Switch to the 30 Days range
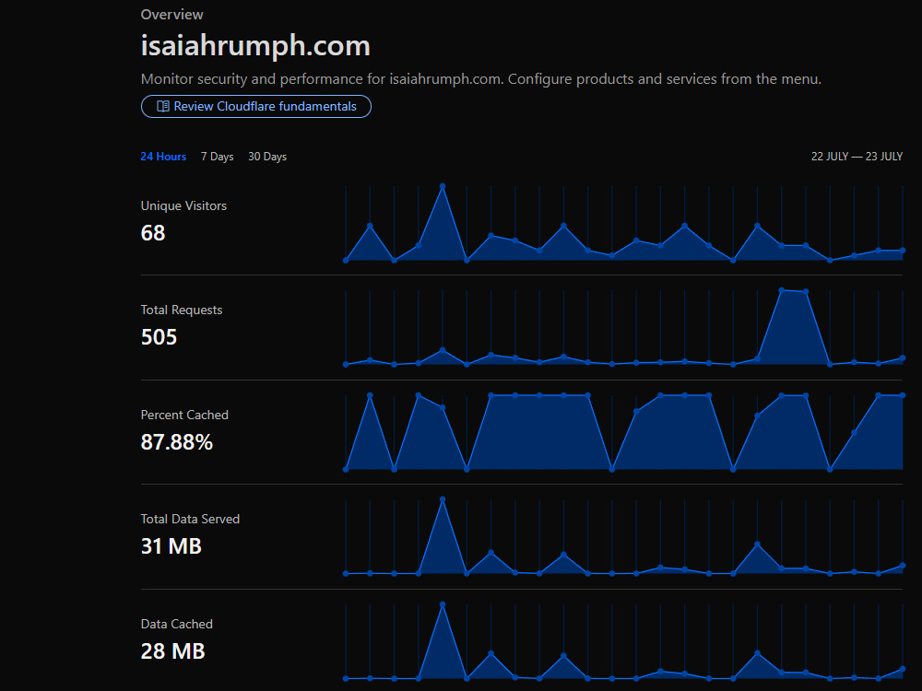The height and width of the screenshot is (691, 922). pyautogui.click(x=267, y=157)
